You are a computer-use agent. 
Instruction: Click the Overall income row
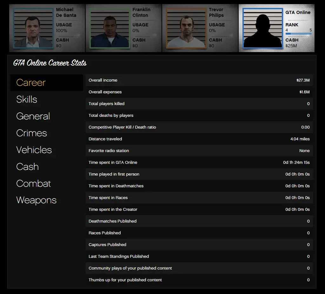click(x=199, y=80)
